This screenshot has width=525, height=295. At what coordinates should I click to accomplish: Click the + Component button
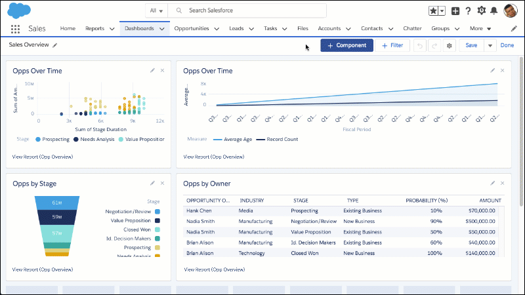pyautogui.click(x=346, y=45)
